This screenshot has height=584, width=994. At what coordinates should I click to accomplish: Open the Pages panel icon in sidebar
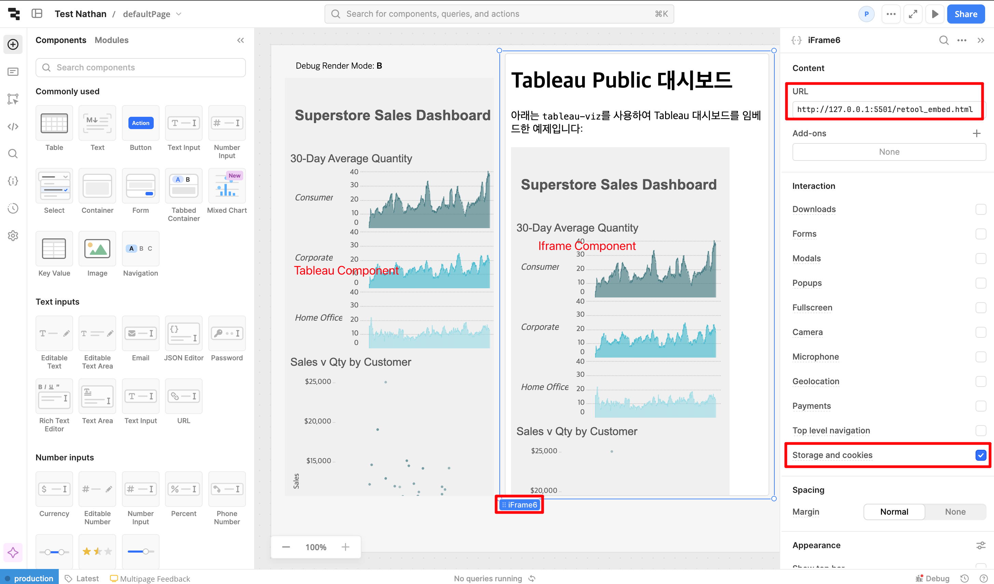13,72
